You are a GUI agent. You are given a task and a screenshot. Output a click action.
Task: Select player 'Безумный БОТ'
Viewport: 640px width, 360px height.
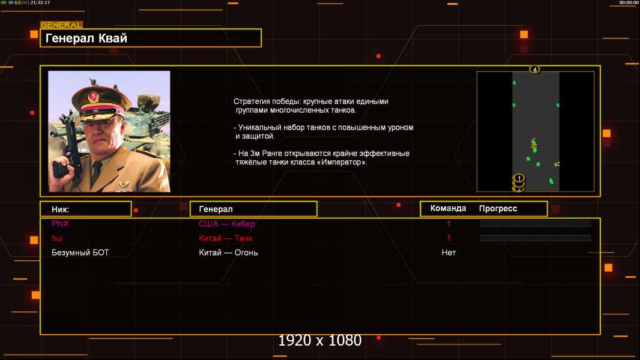pyautogui.click(x=80, y=253)
